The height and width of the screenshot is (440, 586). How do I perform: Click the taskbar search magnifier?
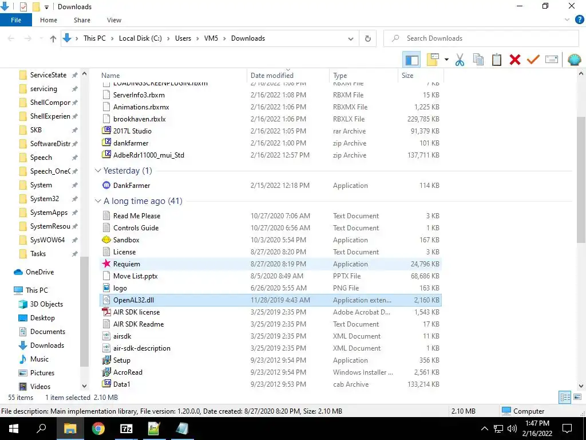41,429
